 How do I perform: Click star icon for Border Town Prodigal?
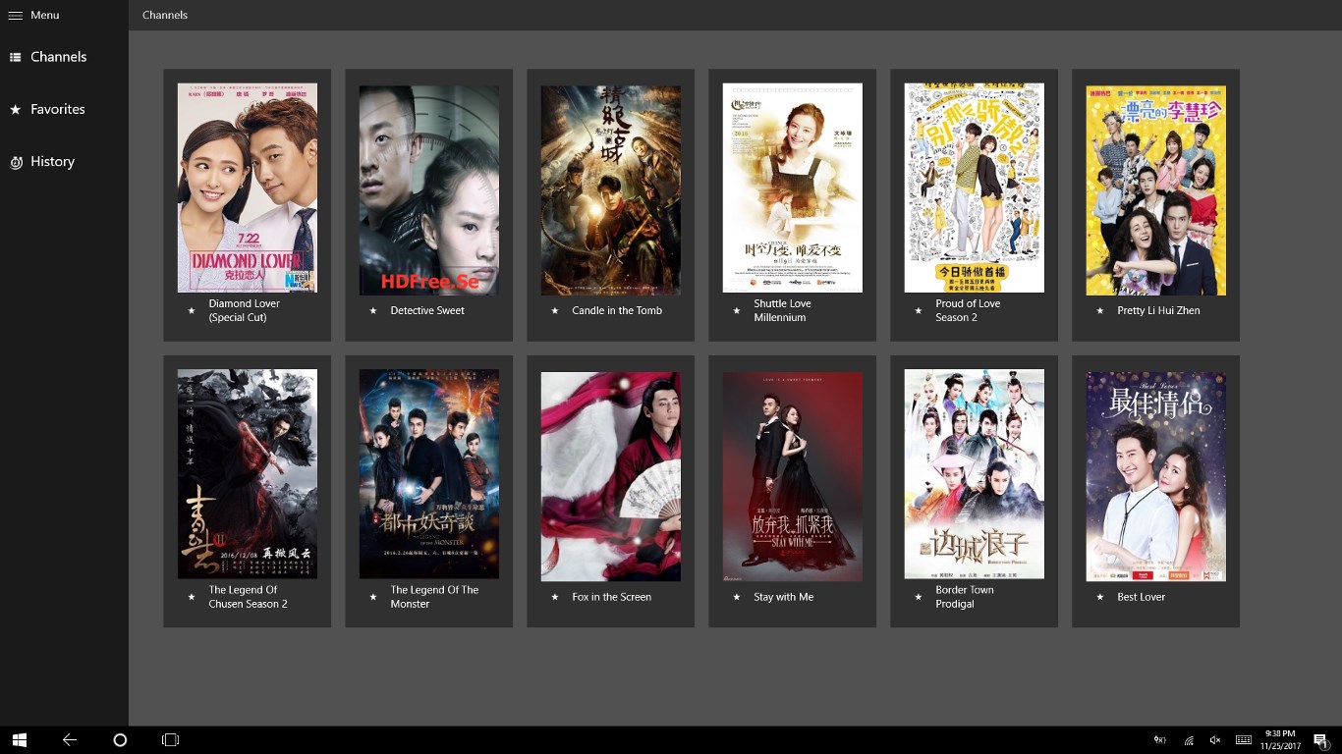click(x=919, y=597)
